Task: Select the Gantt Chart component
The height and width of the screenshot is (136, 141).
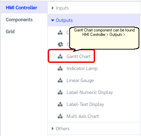Action: pyautogui.click(x=79, y=56)
